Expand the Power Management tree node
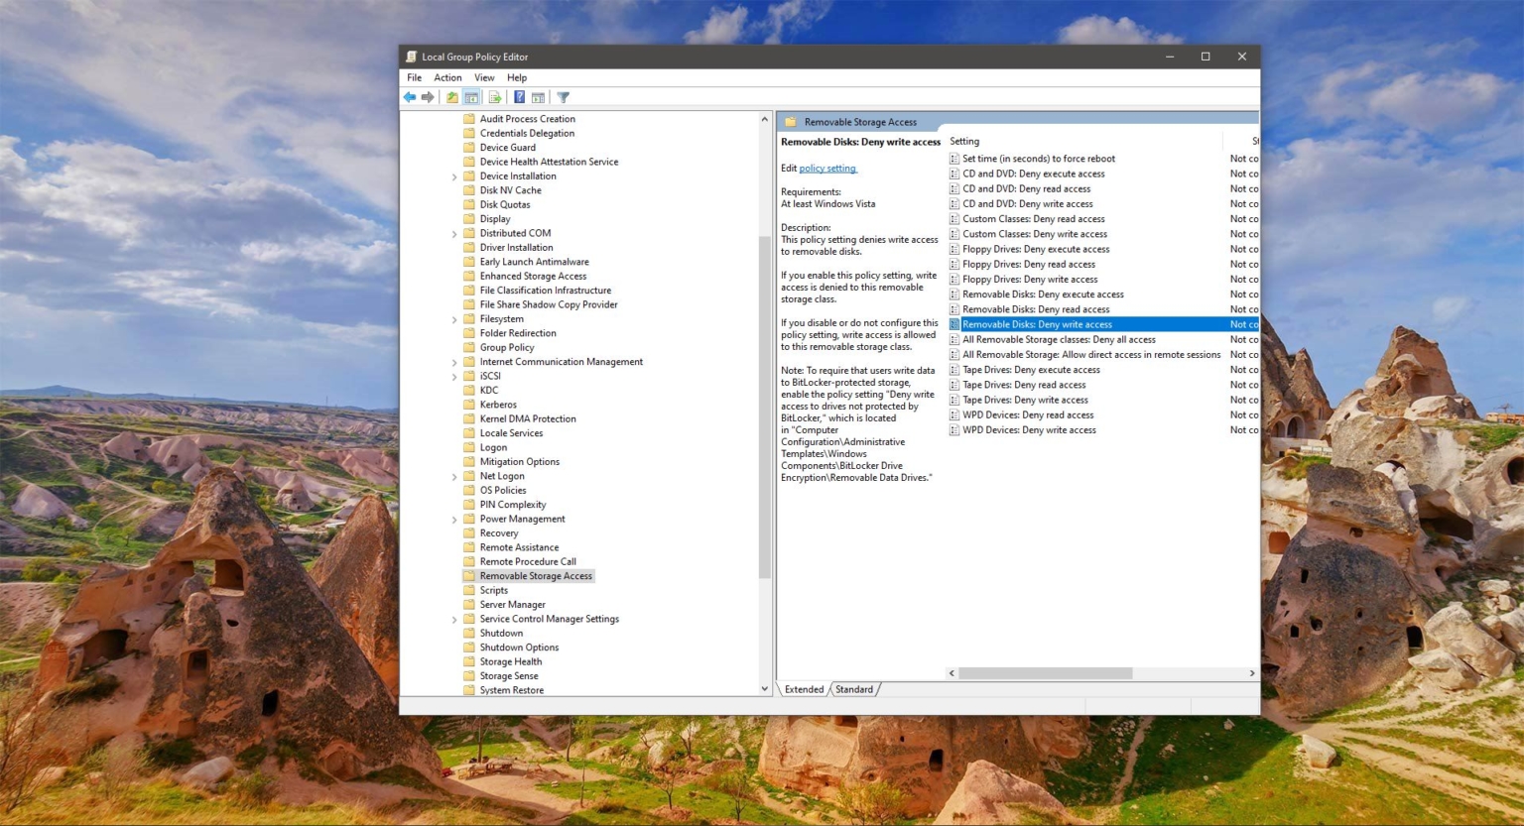 (x=454, y=519)
